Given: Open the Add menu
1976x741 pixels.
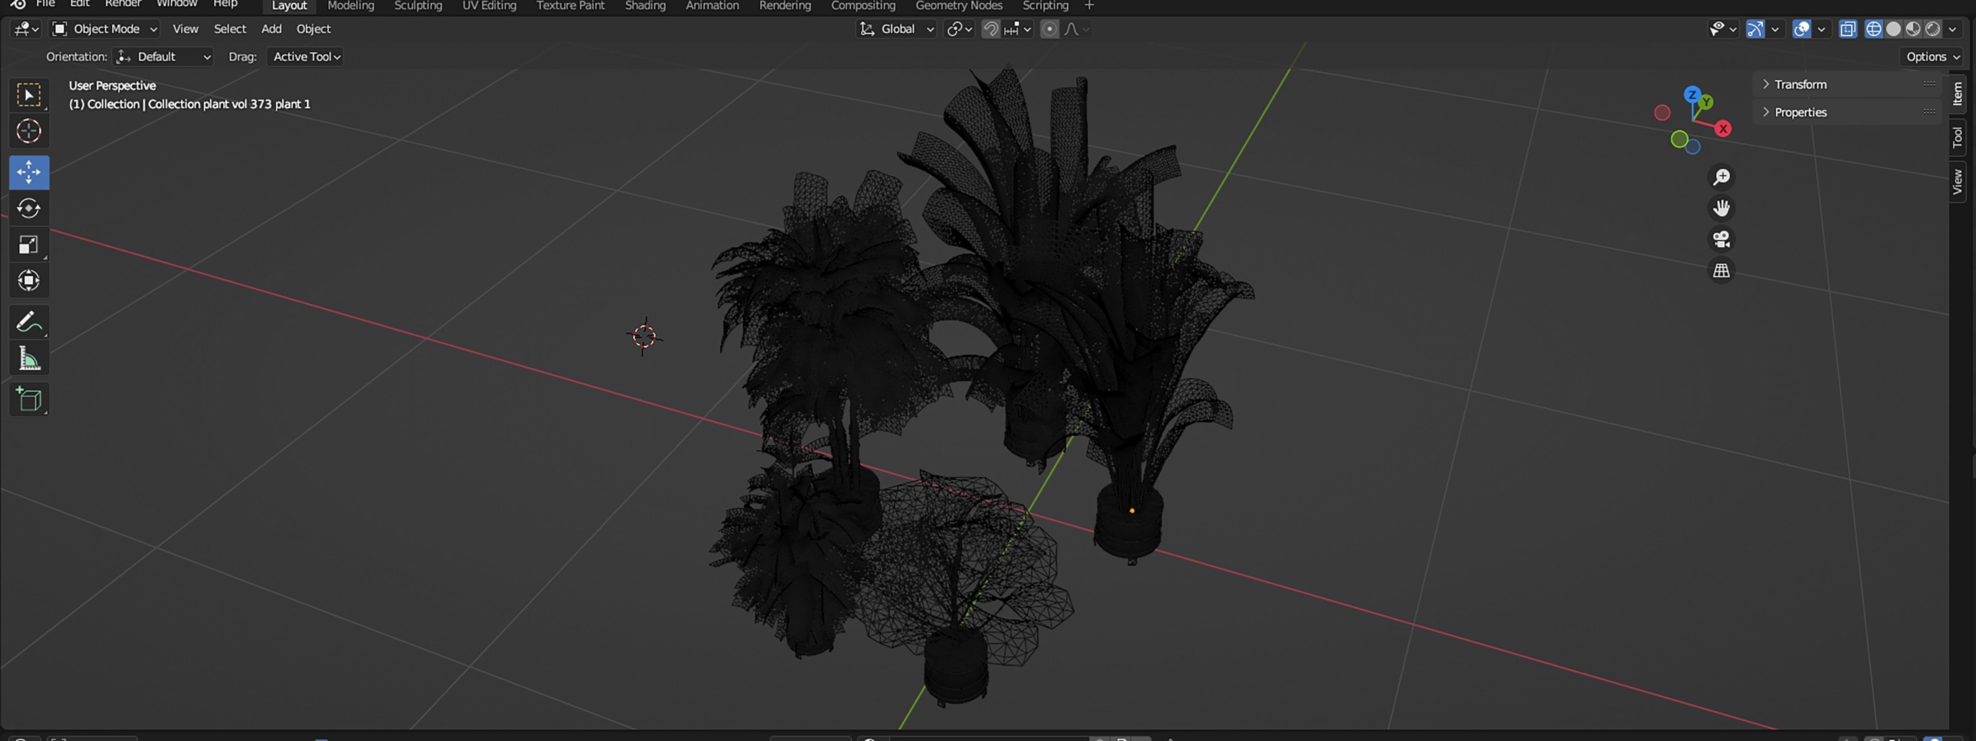Looking at the screenshot, I should click(x=272, y=29).
